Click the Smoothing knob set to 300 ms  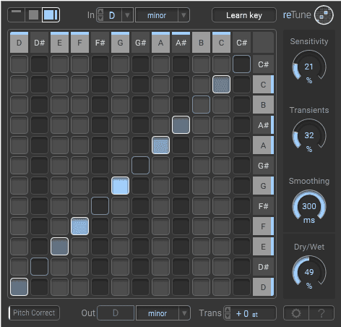[x=309, y=206]
